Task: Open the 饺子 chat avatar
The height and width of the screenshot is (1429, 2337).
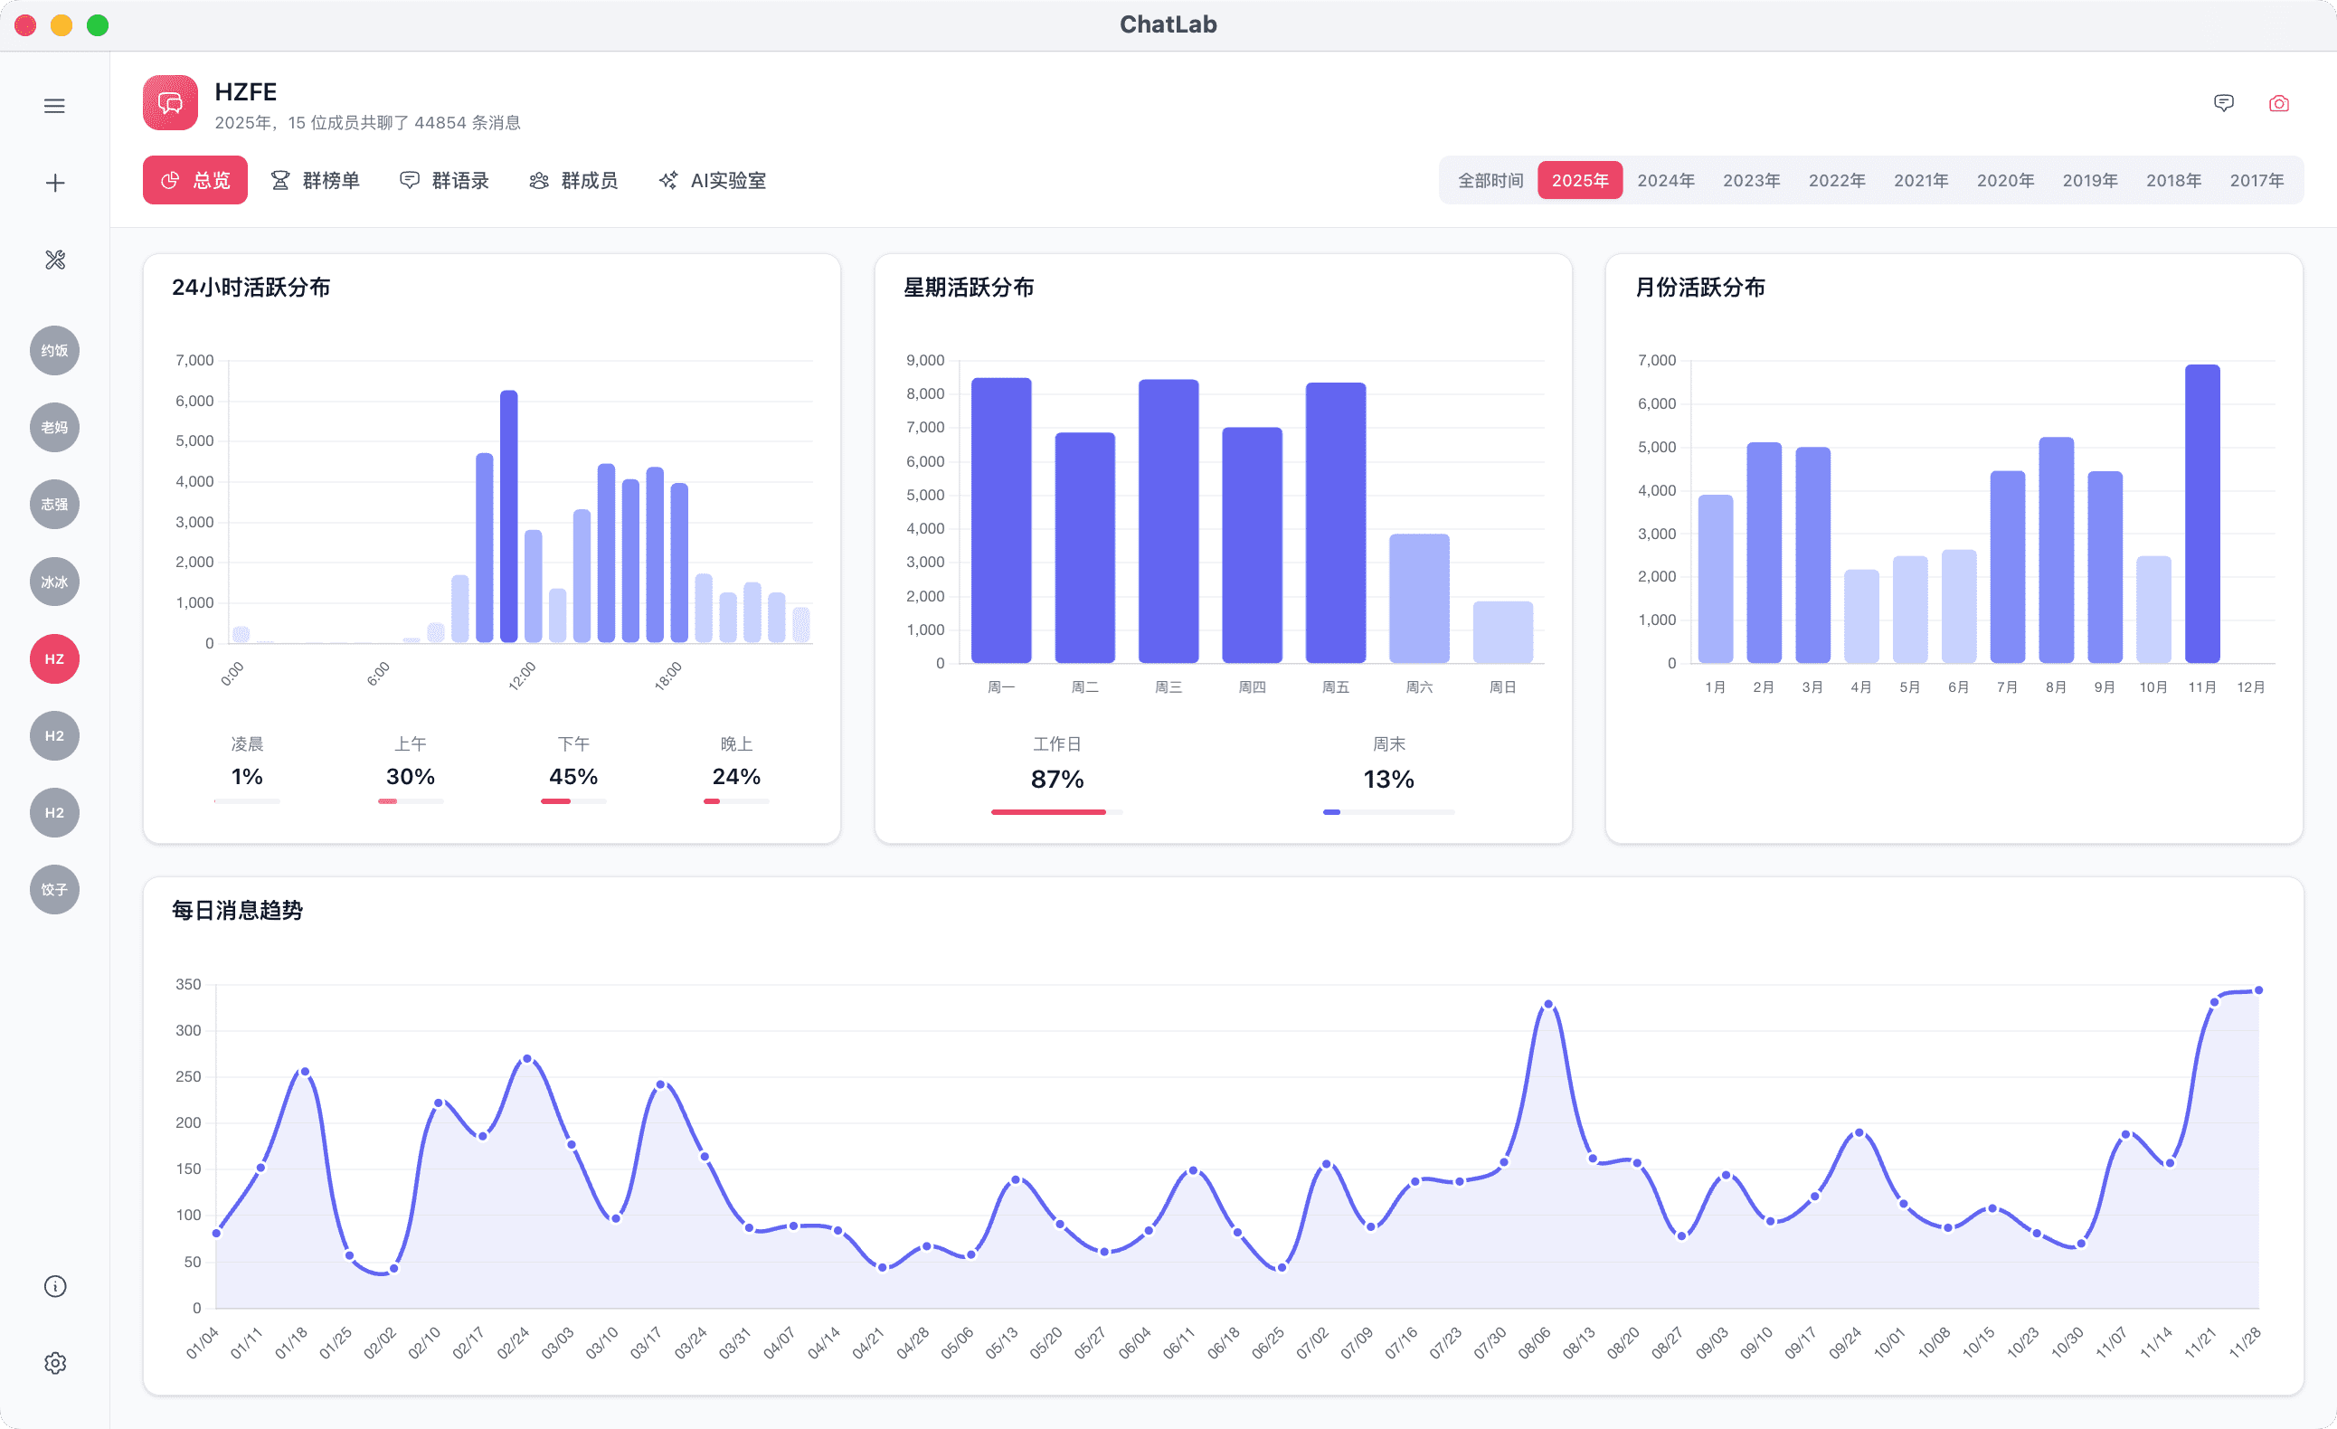Action: click(x=54, y=889)
